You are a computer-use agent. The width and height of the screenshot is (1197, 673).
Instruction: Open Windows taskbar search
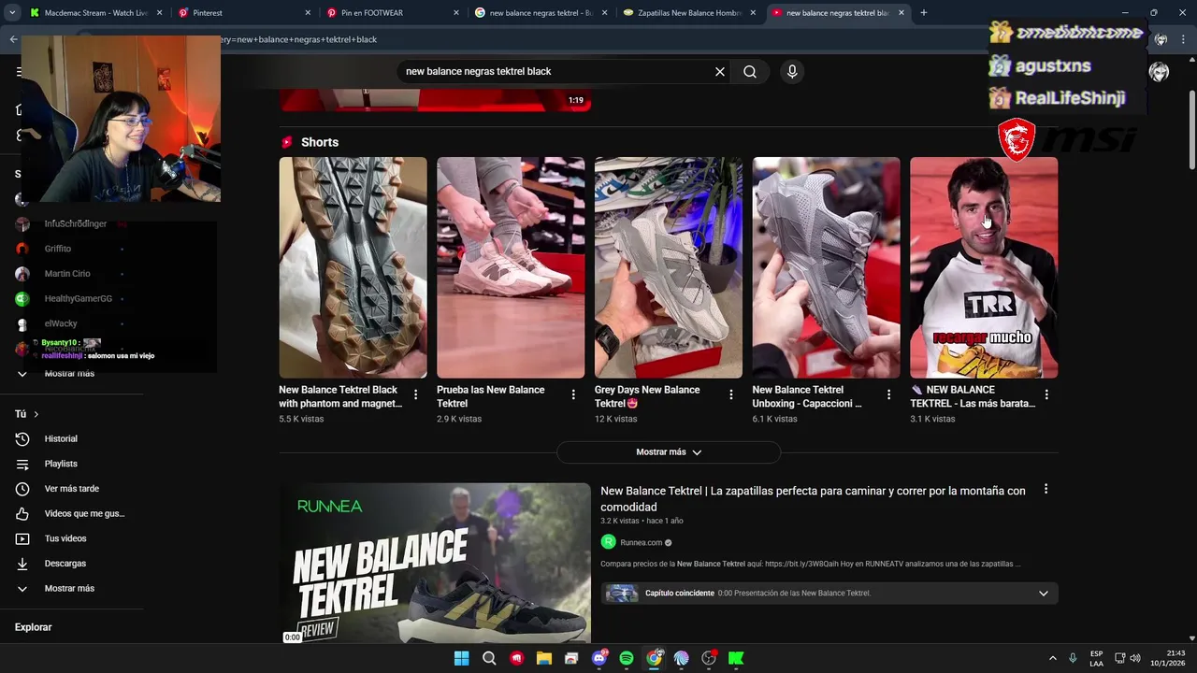tap(489, 658)
